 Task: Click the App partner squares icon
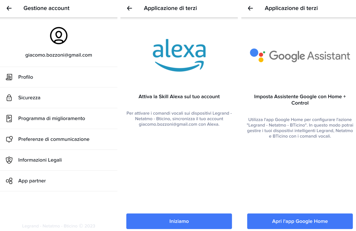[x=9, y=181]
